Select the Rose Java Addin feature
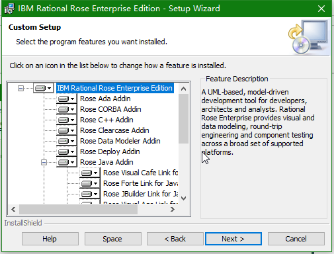 pos(106,162)
